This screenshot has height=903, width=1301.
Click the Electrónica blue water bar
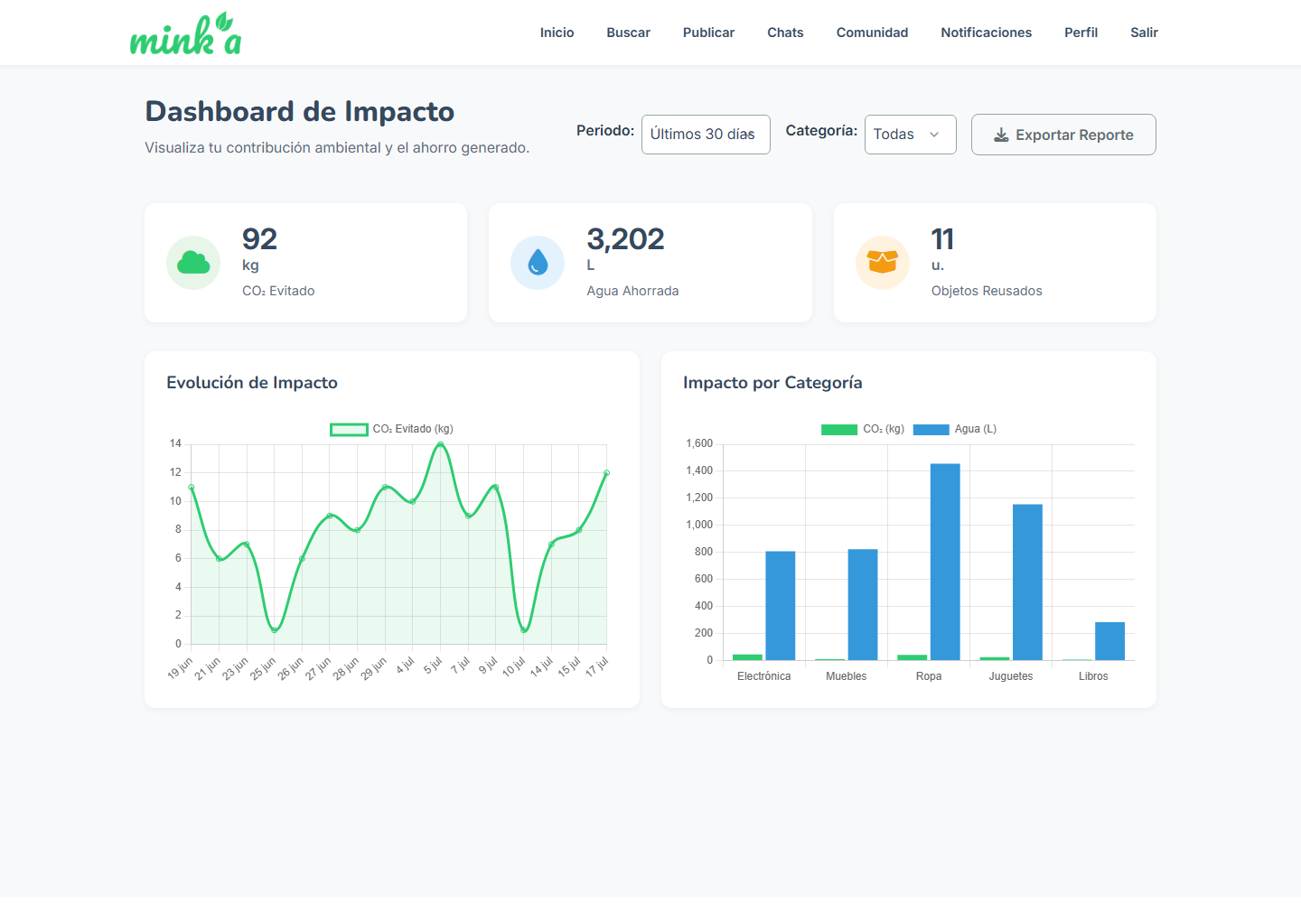[781, 606]
